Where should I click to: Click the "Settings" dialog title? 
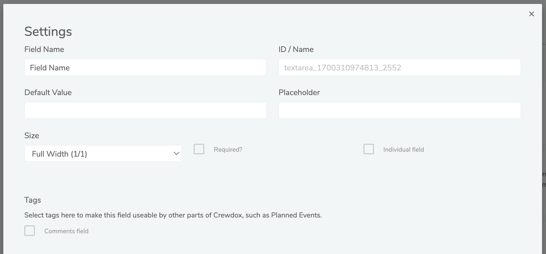tap(48, 32)
